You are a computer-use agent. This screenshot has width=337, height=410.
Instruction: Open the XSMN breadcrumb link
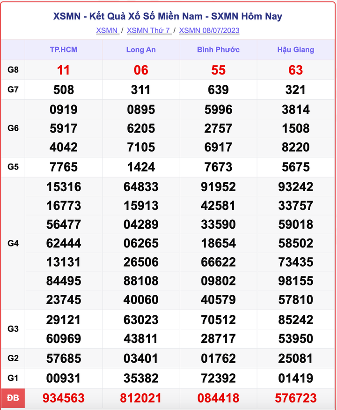click(x=107, y=30)
